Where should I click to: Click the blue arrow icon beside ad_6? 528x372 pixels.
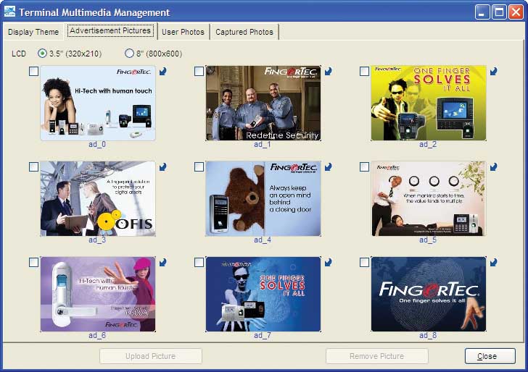pyautogui.click(x=162, y=262)
